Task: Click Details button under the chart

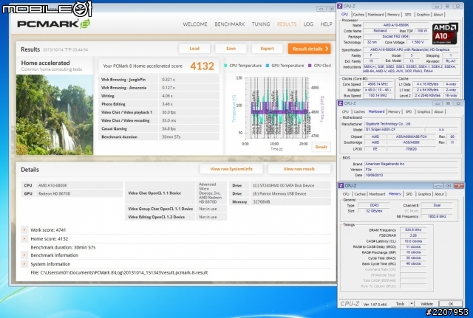Action: point(321,147)
